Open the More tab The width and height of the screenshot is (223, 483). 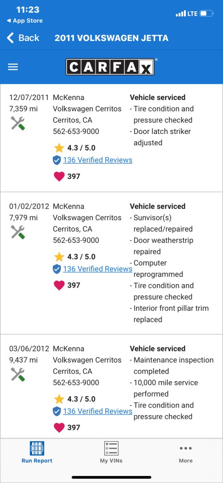coord(186,452)
